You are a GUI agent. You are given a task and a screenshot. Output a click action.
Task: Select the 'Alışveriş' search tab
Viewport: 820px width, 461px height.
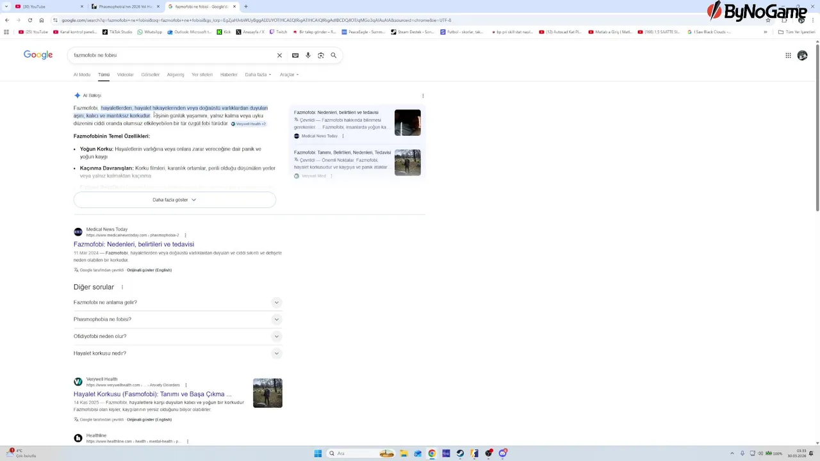176,75
